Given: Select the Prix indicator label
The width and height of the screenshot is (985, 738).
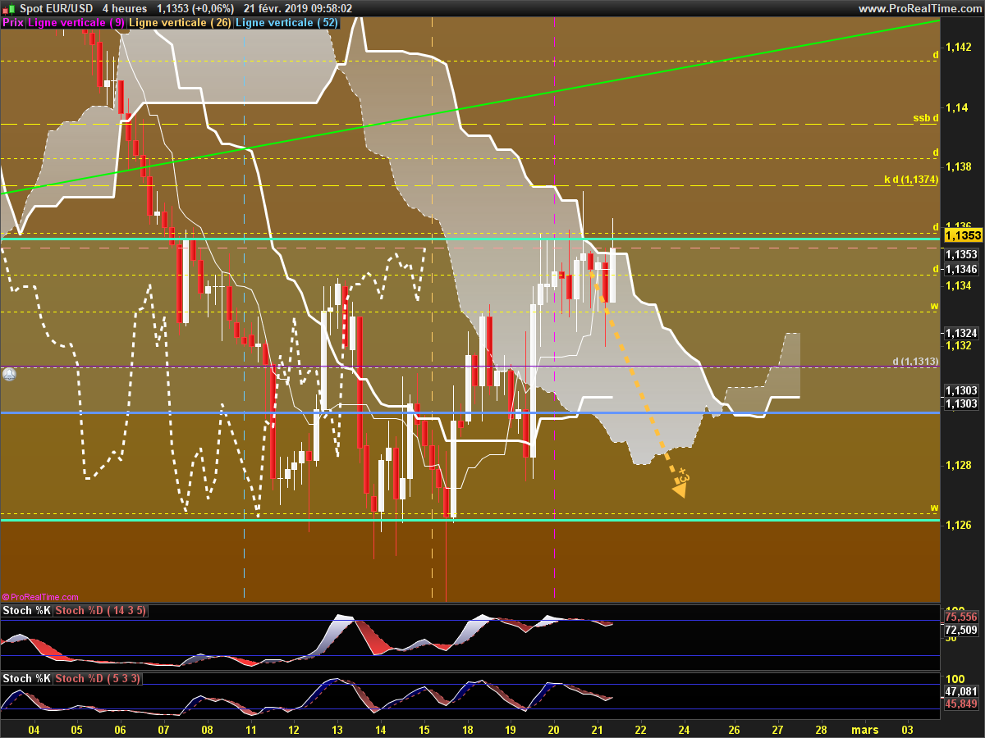Looking at the screenshot, I should click(13, 23).
